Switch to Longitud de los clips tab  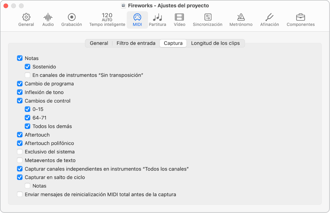click(216, 43)
